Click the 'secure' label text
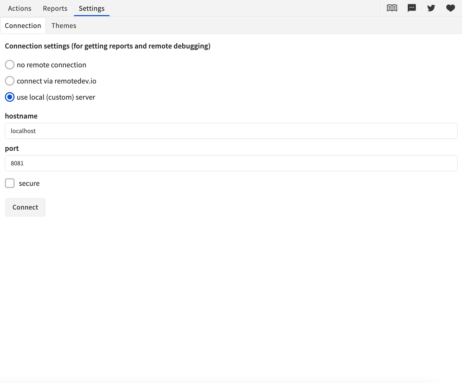The width and height of the screenshot is (462, 383). (x=29, y=183)
